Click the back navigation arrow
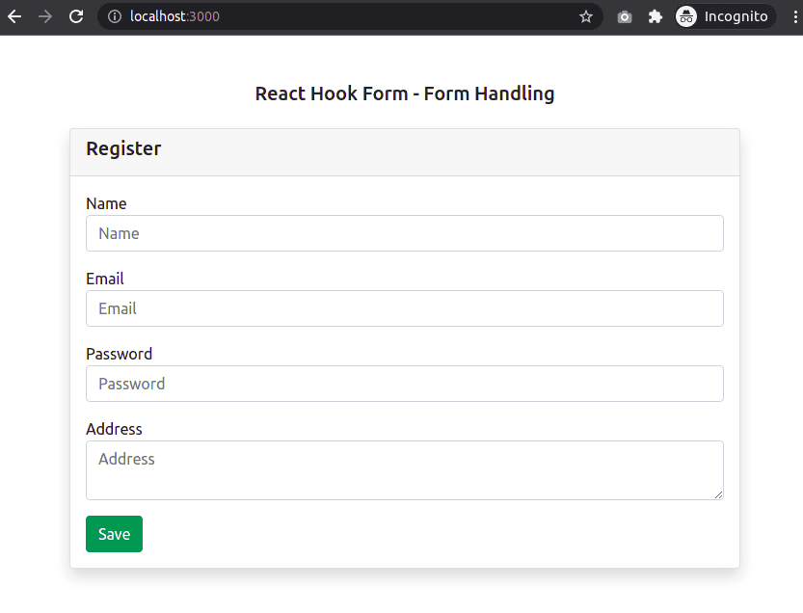 pyautogui.click(x=15, y=15)
